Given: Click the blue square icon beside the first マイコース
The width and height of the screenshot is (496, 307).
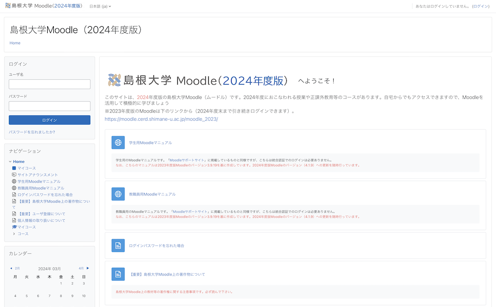Looking at the screenshot, I should point(14,168).
